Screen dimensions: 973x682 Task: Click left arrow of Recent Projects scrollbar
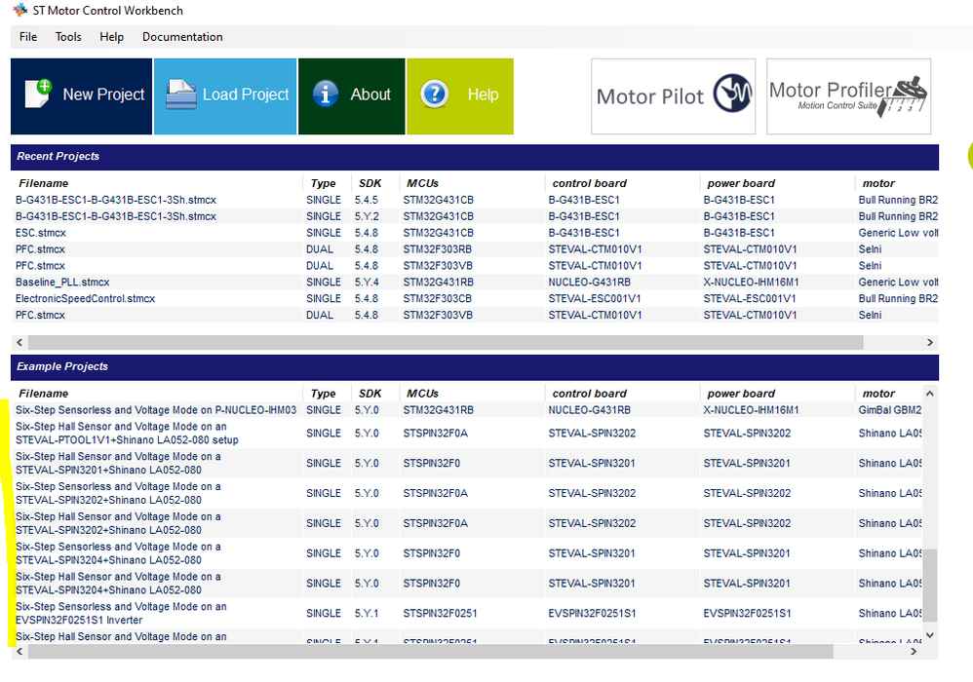pyautogui.click(x=19, y=342)
